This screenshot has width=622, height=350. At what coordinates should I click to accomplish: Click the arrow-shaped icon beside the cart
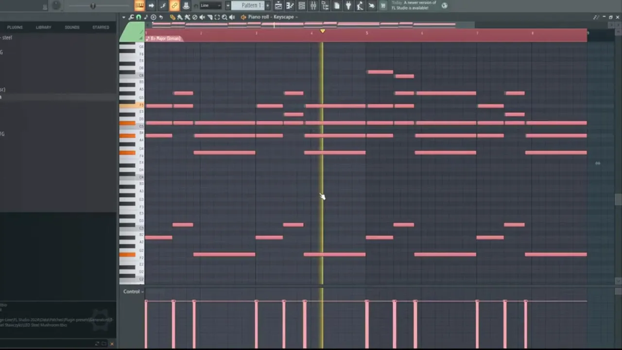[372, 5]
